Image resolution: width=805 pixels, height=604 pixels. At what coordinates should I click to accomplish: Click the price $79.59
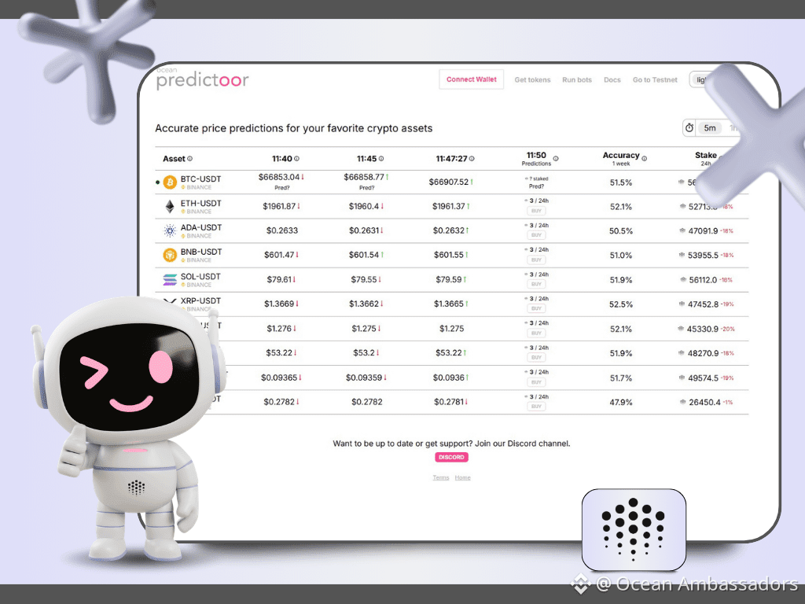coord(449,279)
